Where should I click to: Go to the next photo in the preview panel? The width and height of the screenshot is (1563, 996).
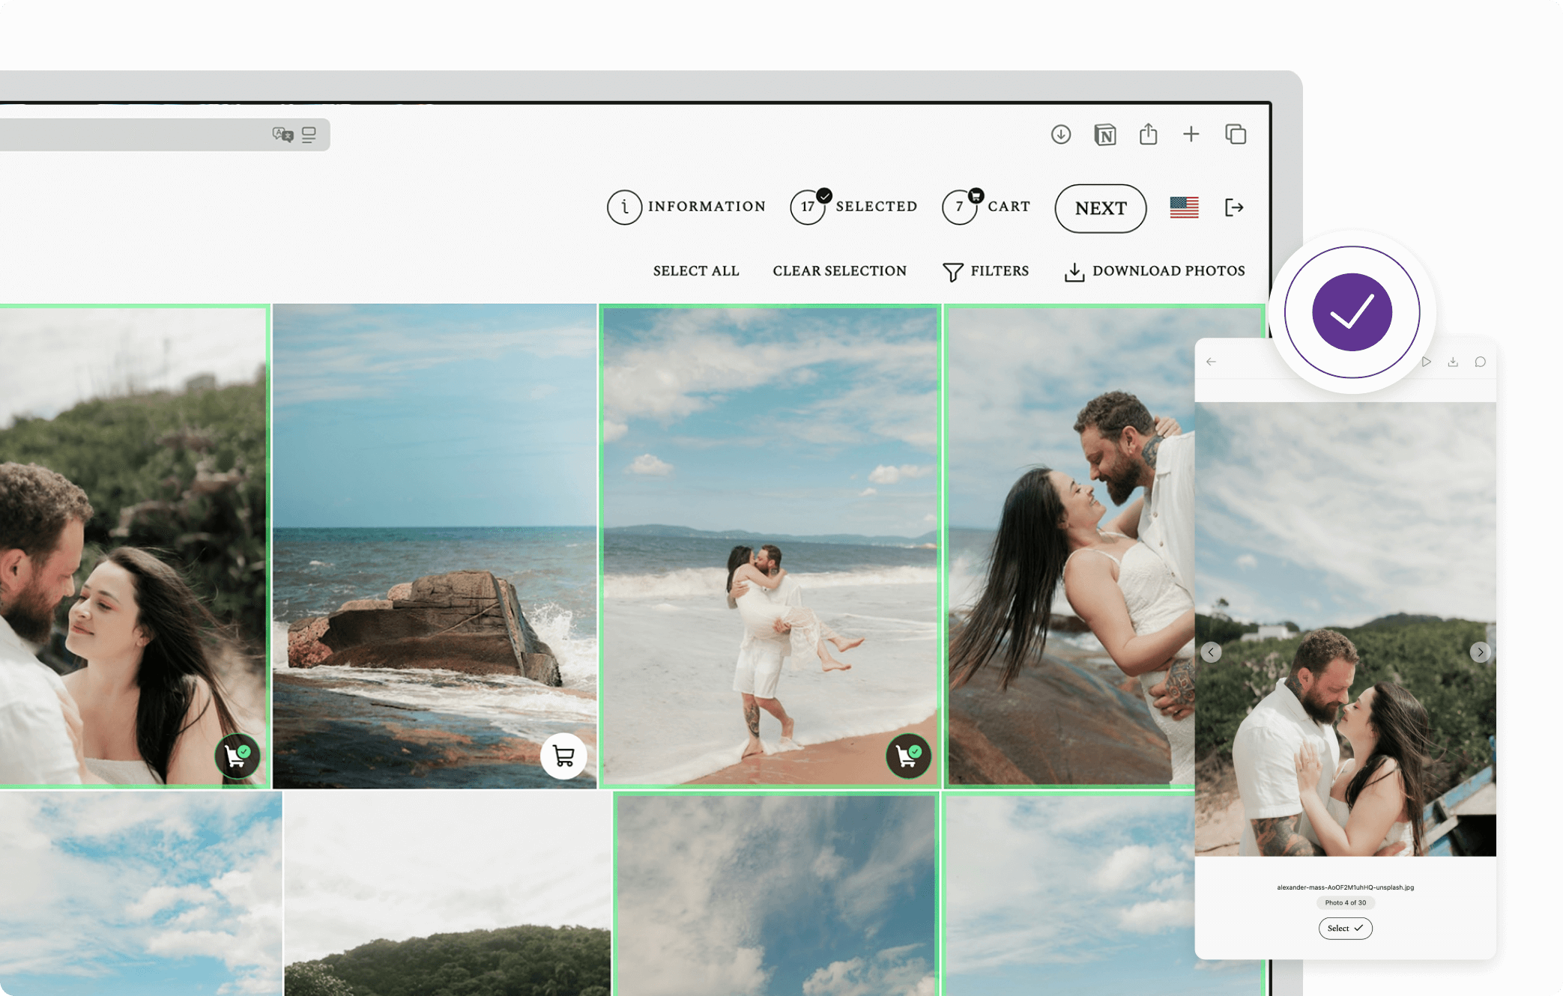click(1480, 652)
